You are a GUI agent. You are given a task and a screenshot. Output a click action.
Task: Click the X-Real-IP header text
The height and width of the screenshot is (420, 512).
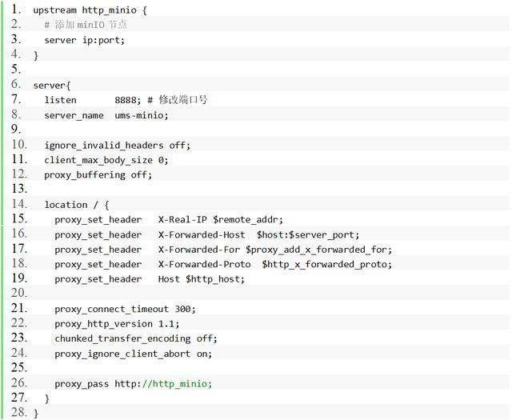tap(182, 219)
